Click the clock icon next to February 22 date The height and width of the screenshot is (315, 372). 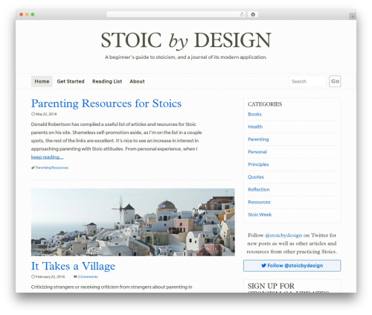pyautogui.click(x=33, y=276)
